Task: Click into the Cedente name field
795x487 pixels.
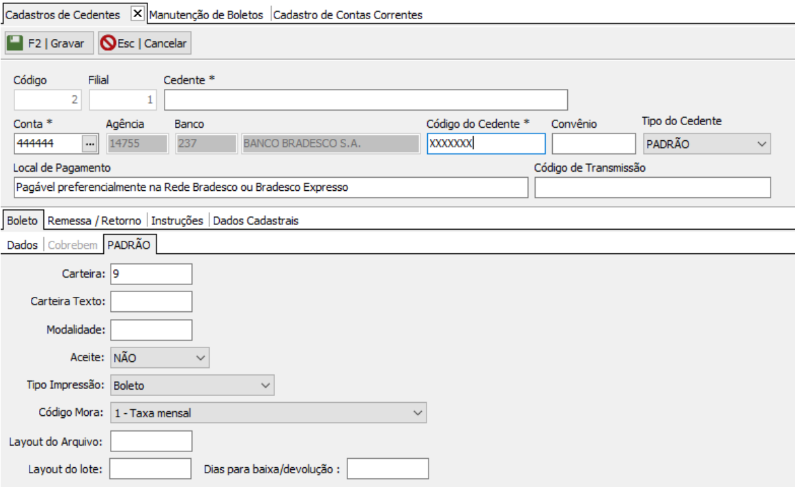Action: 365,100
